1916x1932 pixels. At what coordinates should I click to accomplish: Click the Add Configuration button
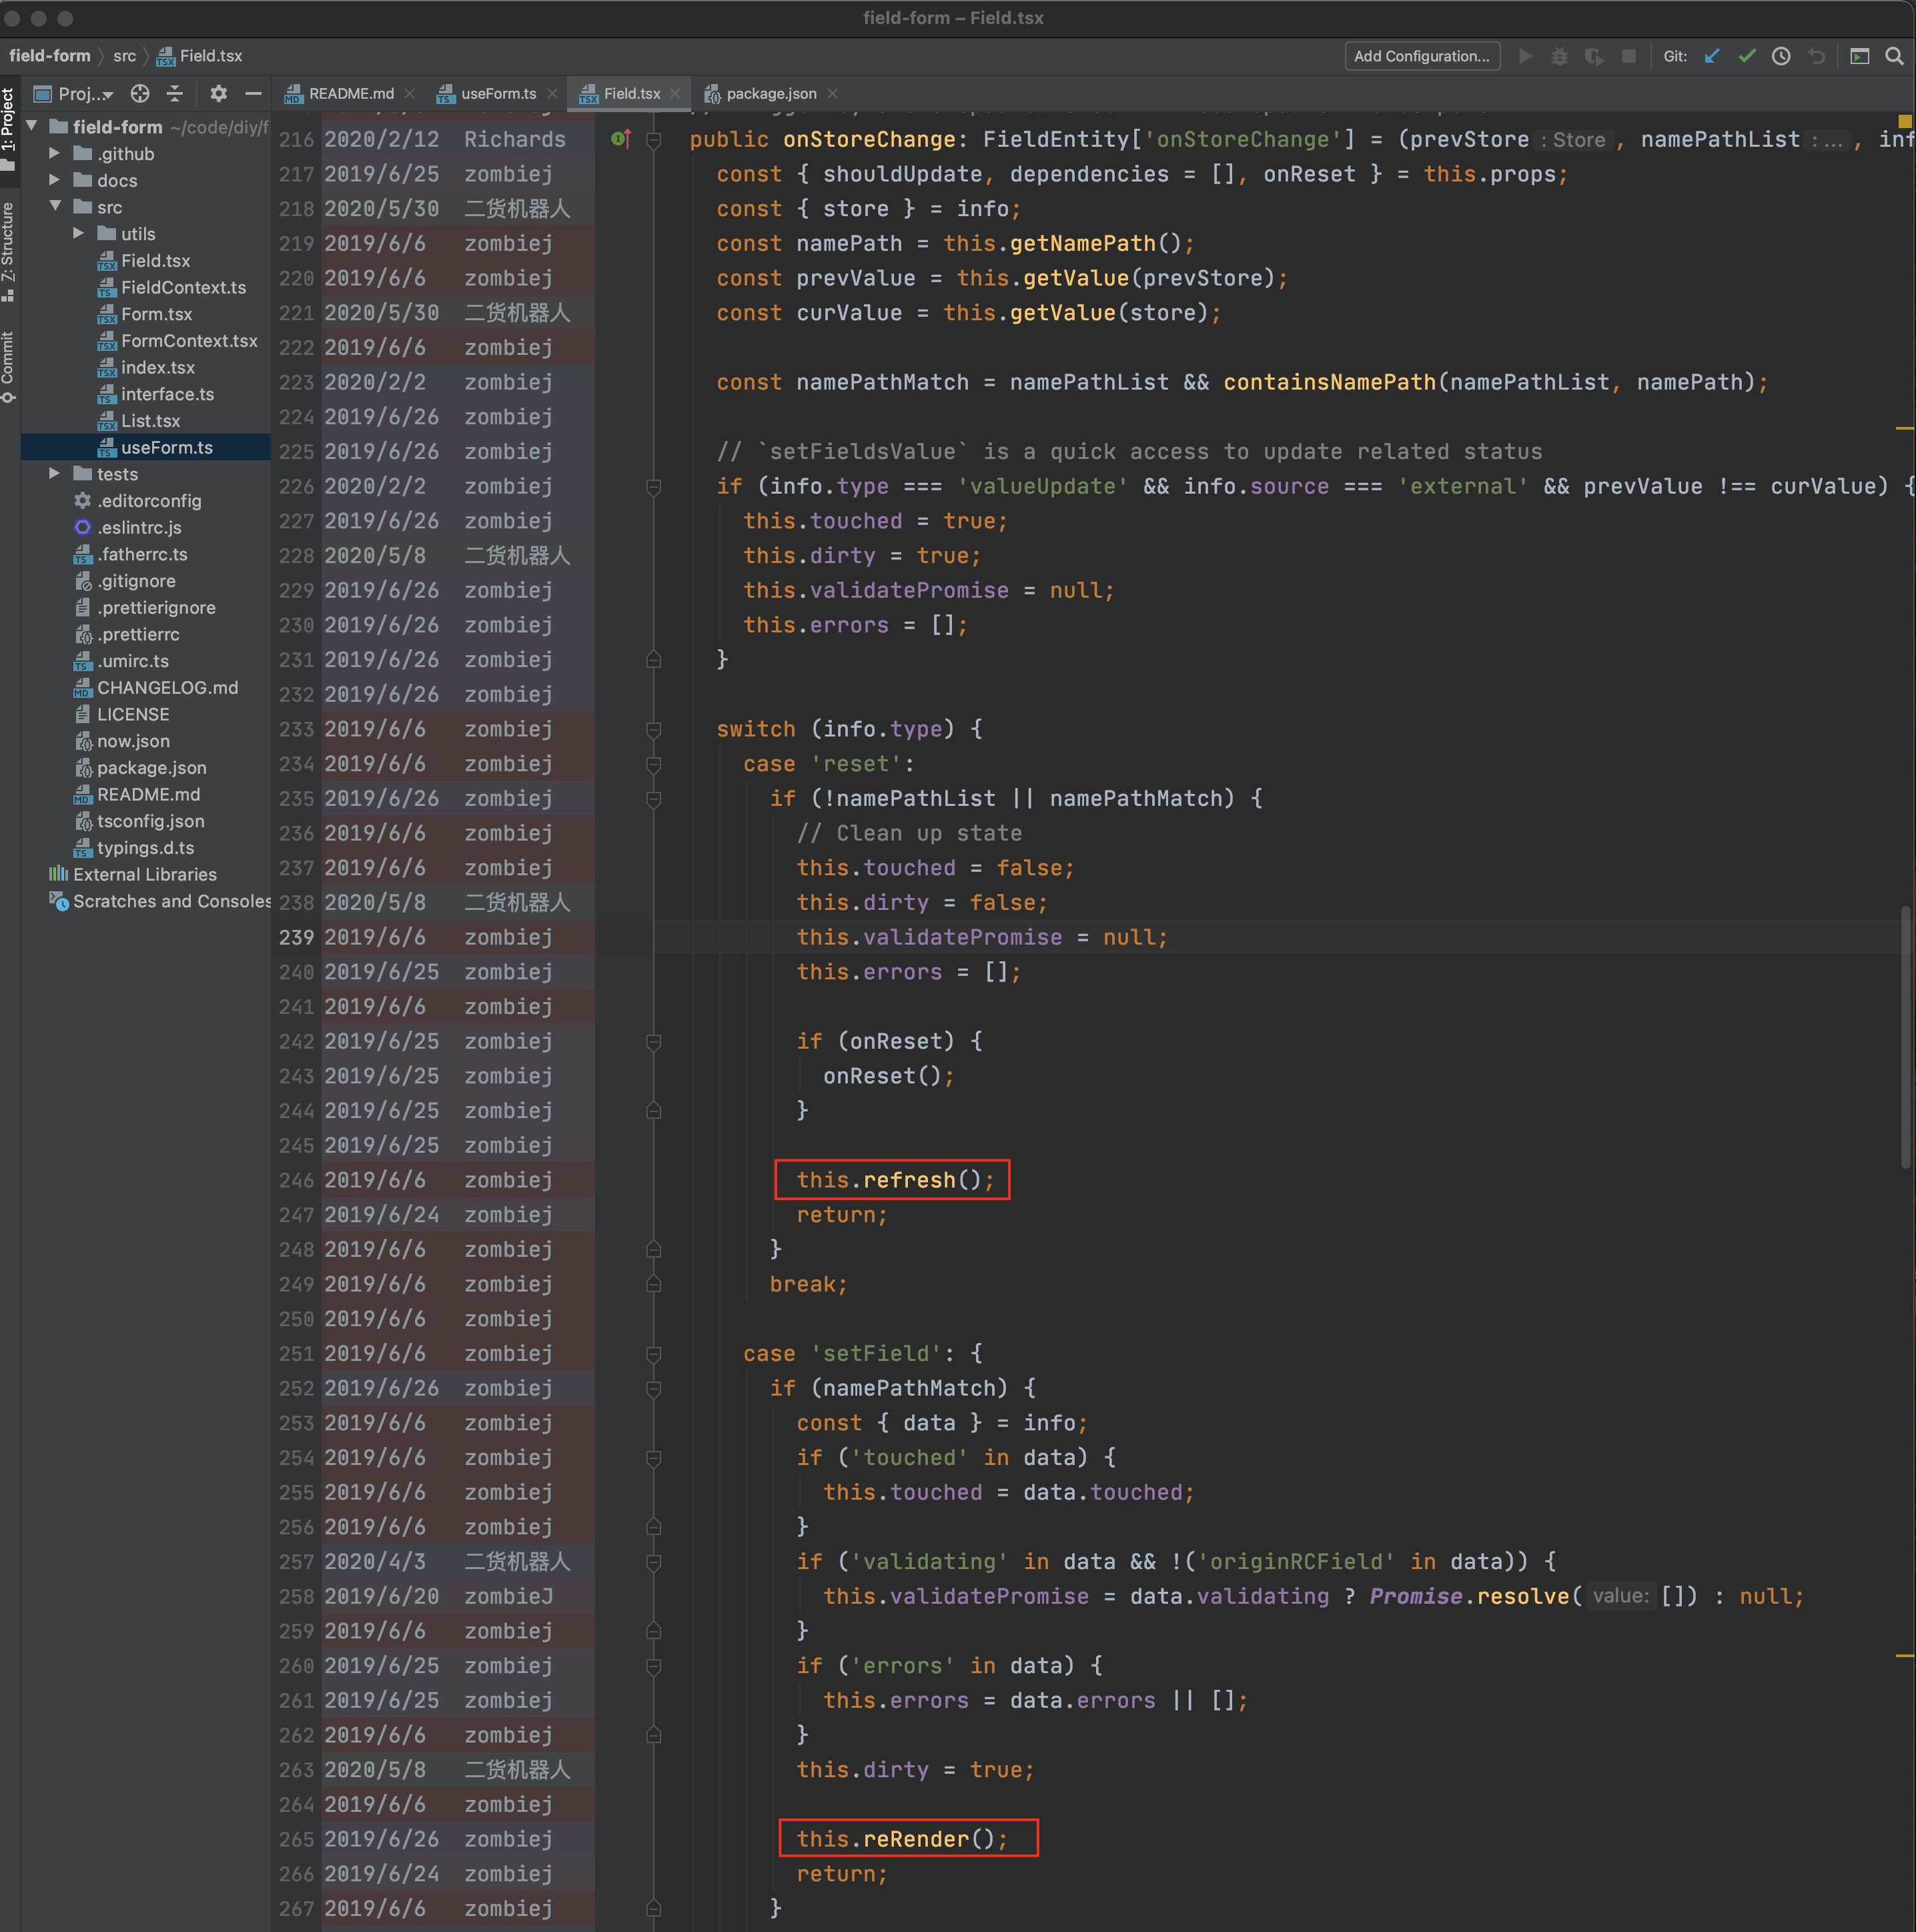1422,56
